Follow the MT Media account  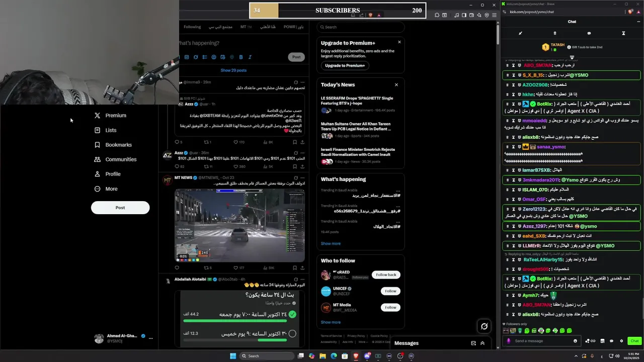coord(390,307)
